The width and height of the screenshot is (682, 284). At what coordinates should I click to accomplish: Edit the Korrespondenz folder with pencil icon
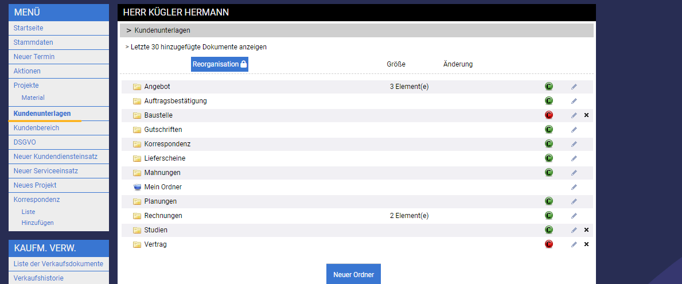coord(574,144)
